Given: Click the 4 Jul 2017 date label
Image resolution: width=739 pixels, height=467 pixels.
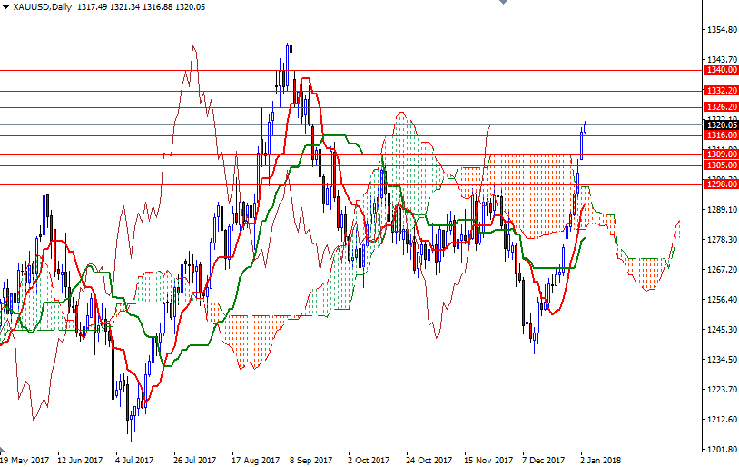Looking at the screenshot, I should pyautogui.click(x=133, y=460).
